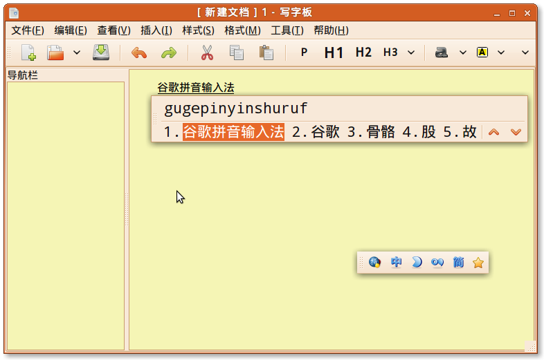Apply Heading H1 style

pyautogui.click(x=334, y=53)
